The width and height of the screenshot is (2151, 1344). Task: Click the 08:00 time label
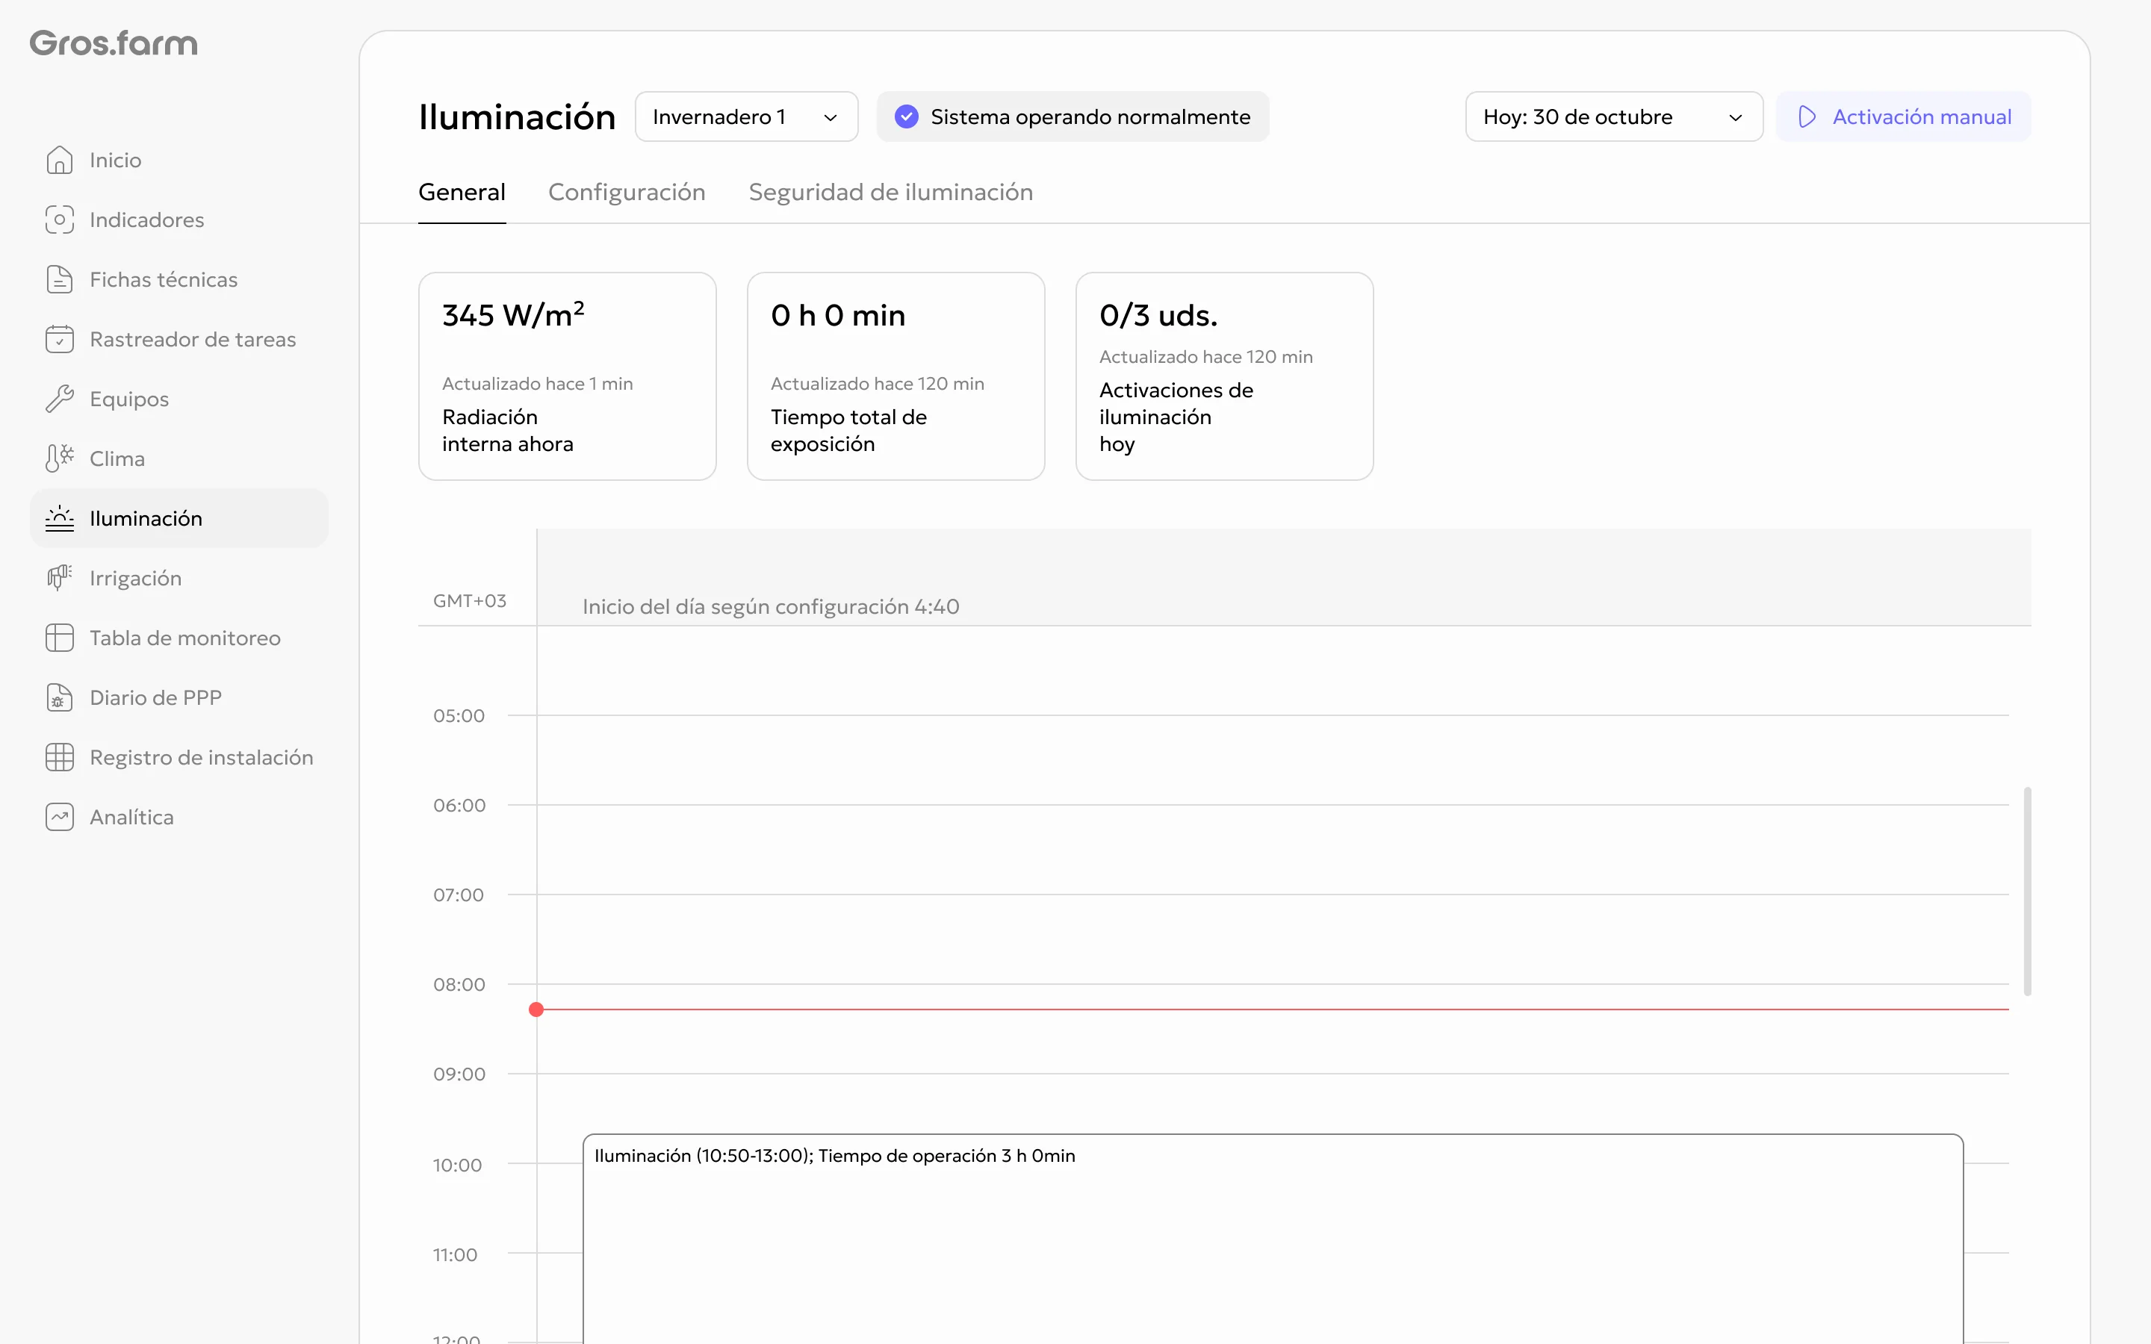tap(459, 984)
